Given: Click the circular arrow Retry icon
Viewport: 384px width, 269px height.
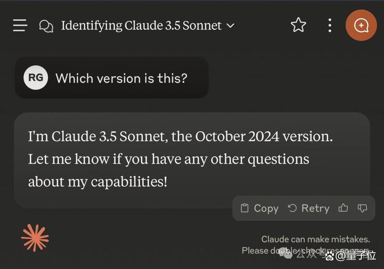Looking at the screenshot, I should tap(292, 208).
